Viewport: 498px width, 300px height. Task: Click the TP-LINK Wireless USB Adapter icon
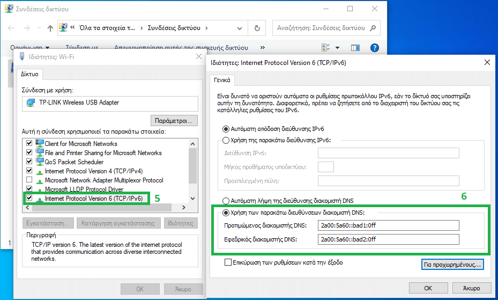(31, 103)
